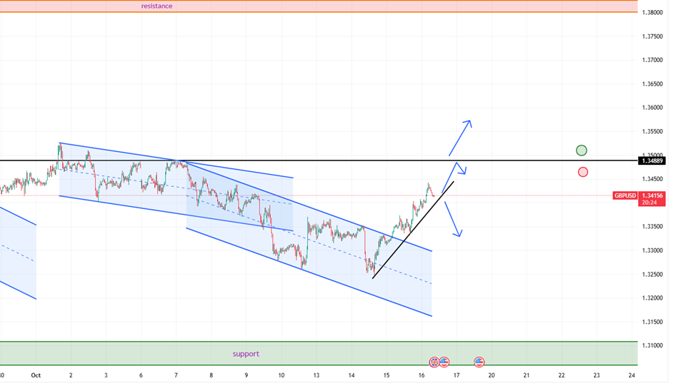The width and height of the screenshot is (673, 388).
Task: Select the short blue arrow near the 1.34889 line
Action: click(x=460, y=170)
